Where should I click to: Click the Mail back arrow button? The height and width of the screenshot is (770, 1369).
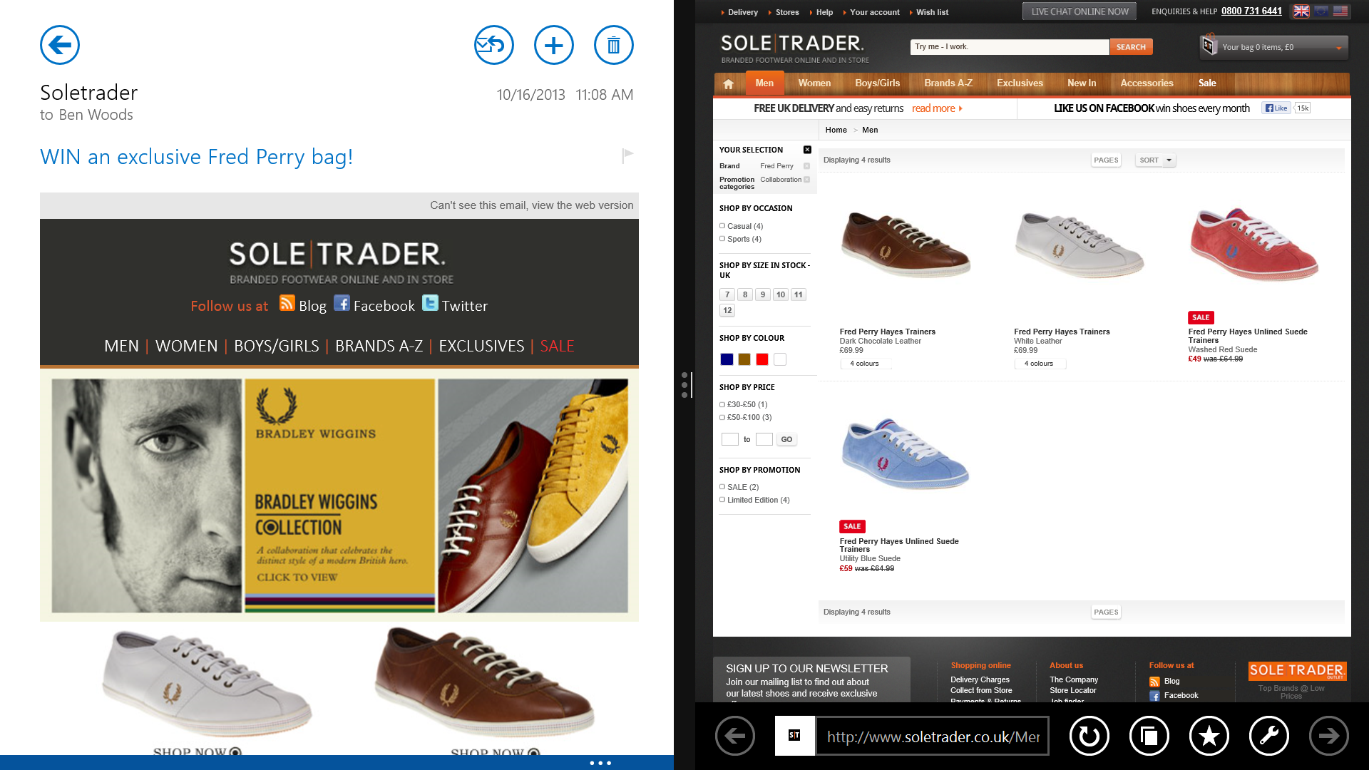(60, 45)
